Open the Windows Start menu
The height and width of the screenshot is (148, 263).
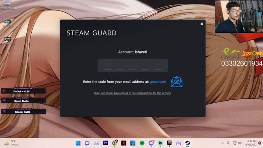[78, 143]
